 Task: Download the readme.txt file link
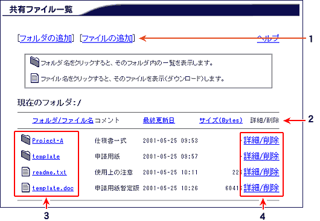(x=50, y=173)
